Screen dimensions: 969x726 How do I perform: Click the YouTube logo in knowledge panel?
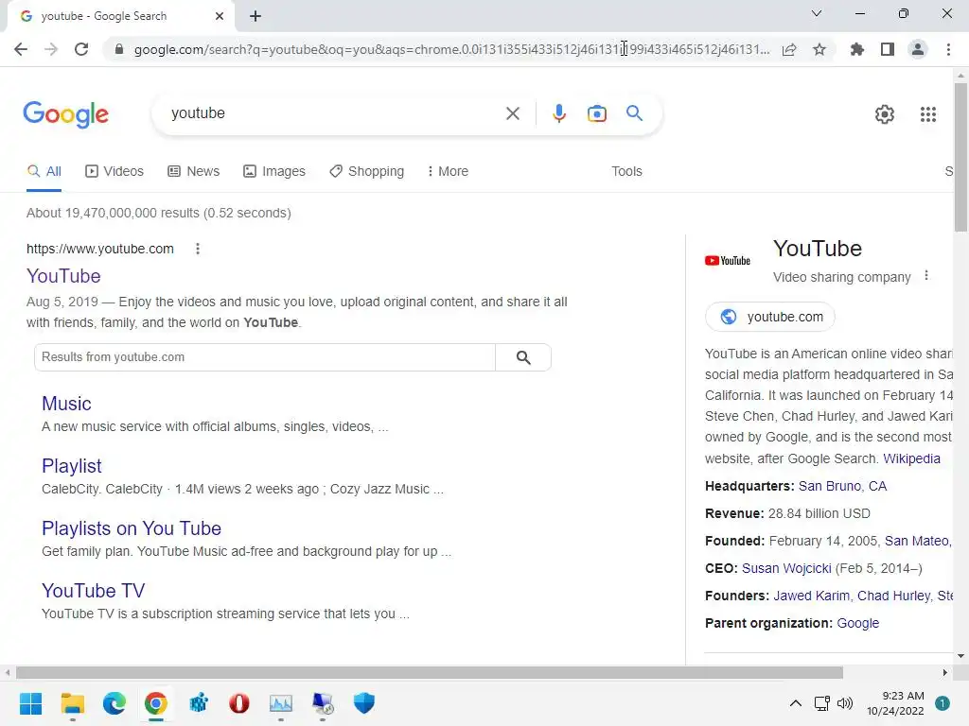(x=728, y=261)
